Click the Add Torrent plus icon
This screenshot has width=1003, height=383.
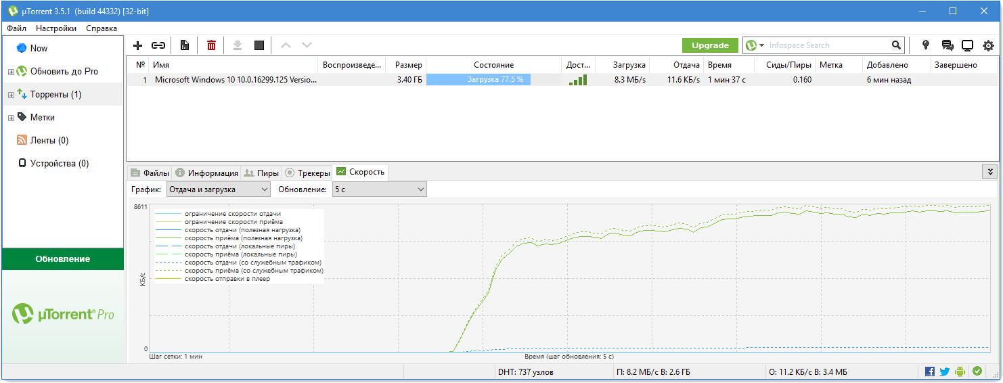pos(137,45)
